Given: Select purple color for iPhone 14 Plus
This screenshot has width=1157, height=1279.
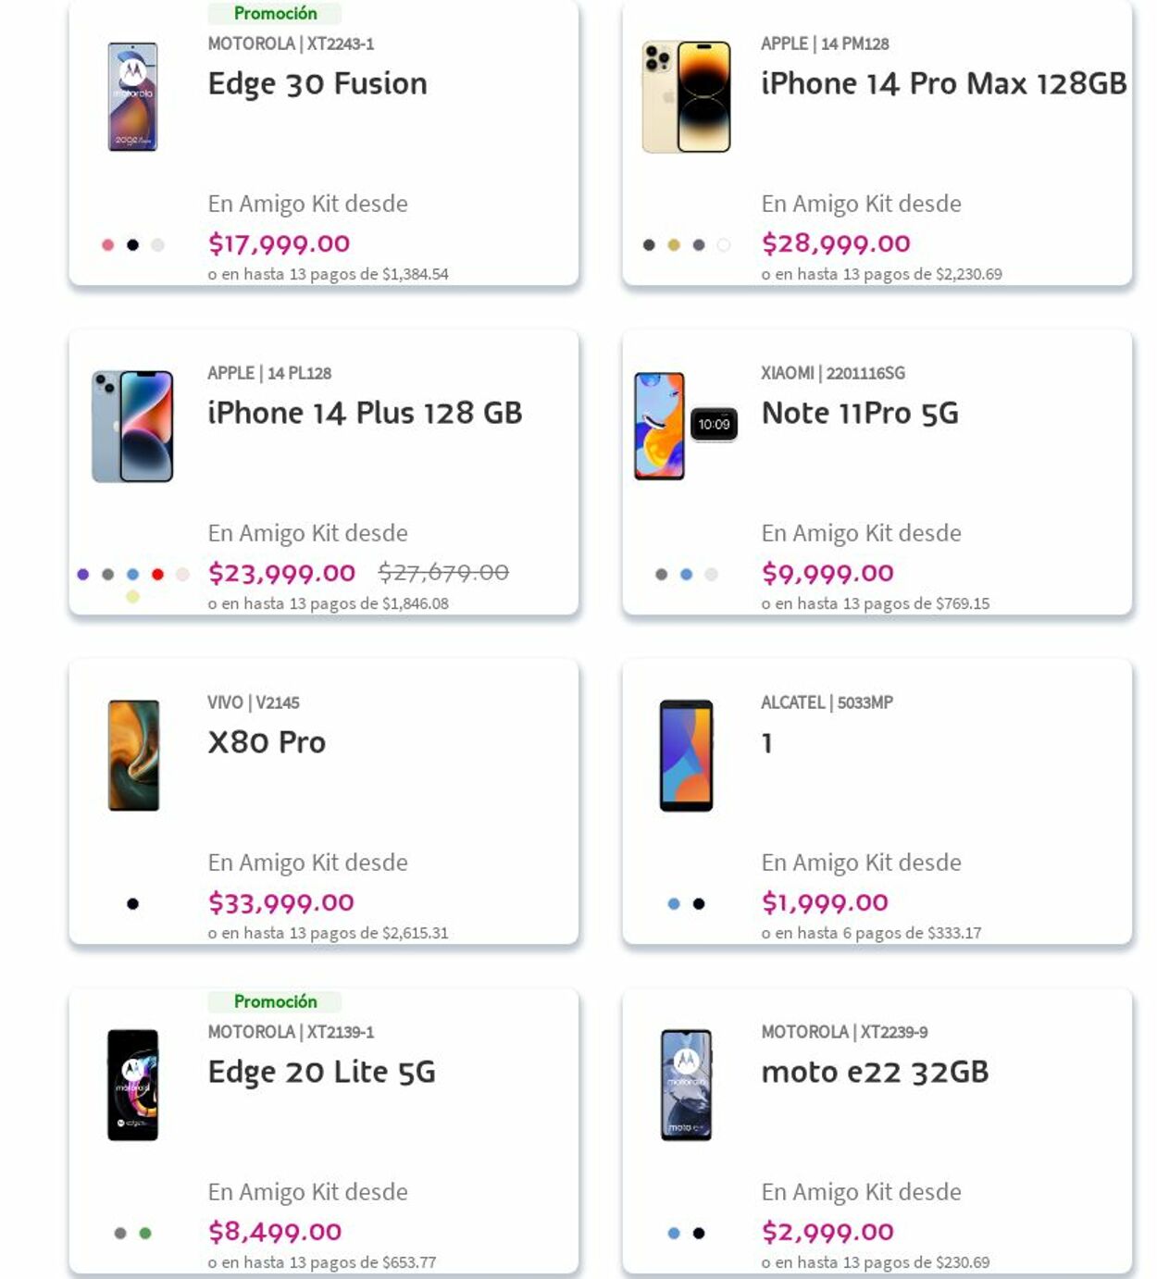Looking at the screenshot, I should click(83, 575).
